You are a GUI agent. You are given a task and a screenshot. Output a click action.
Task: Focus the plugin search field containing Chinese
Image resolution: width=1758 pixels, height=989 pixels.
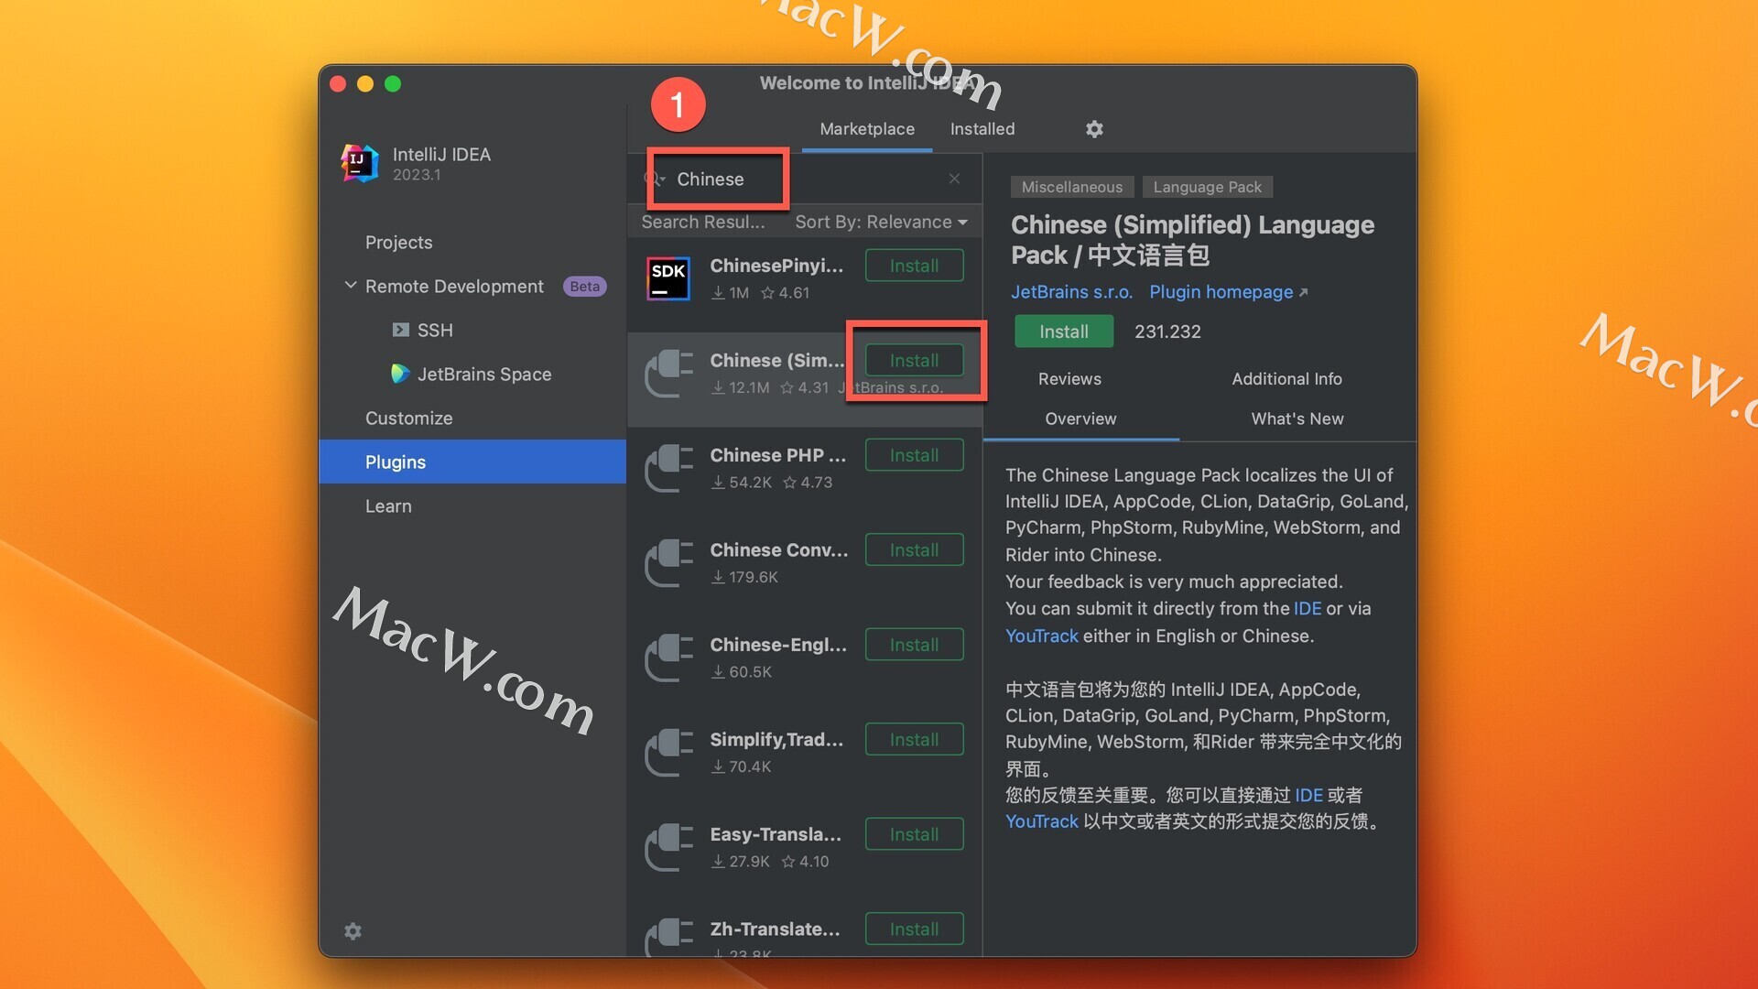[x=806, y=179]
